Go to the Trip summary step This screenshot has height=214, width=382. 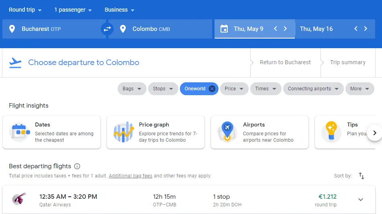[x=347, y=62]
